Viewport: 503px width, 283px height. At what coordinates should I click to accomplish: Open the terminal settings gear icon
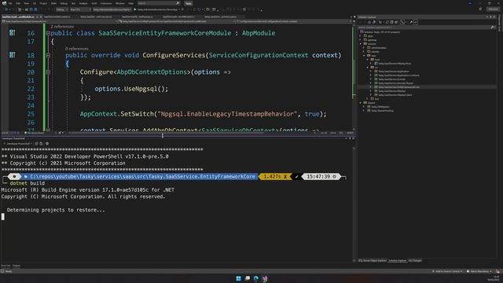tap(47, 144)
